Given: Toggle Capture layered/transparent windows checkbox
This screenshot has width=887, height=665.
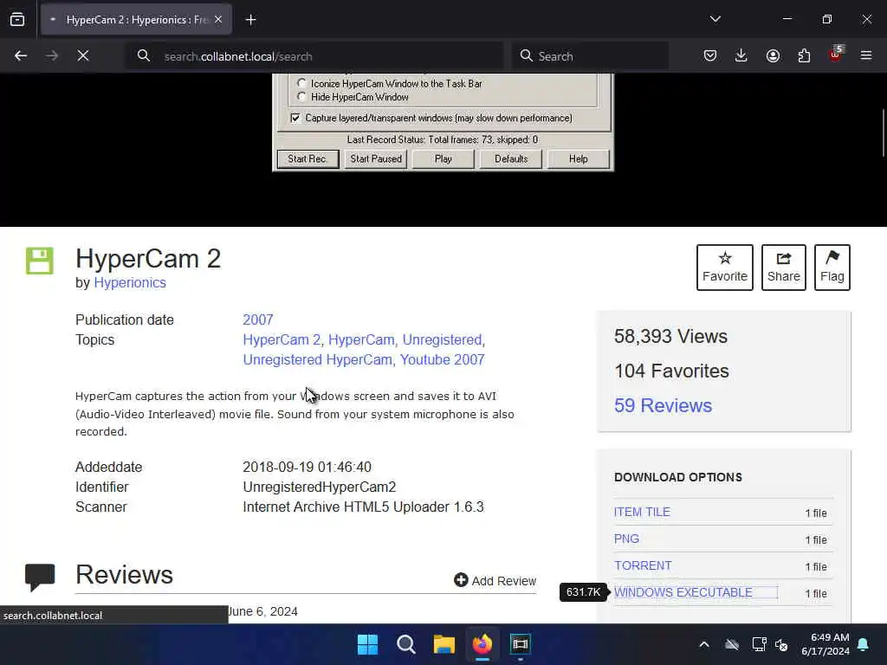Looking at the screenshot, I should (x=295, y=118).
